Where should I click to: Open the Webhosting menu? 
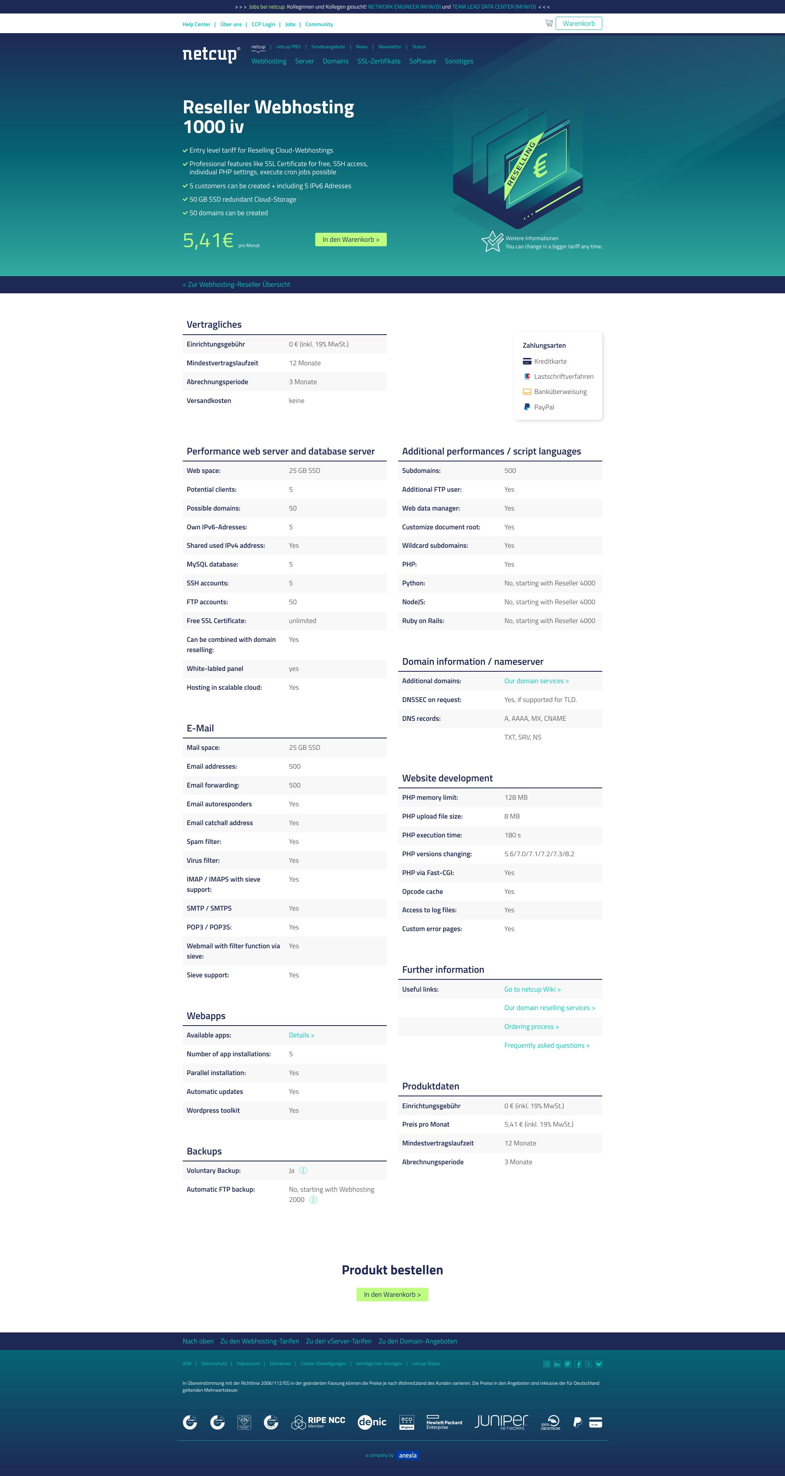[x=269, y=61]
